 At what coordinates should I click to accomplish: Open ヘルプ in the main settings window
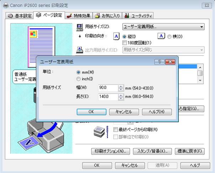tap(195, 166)
